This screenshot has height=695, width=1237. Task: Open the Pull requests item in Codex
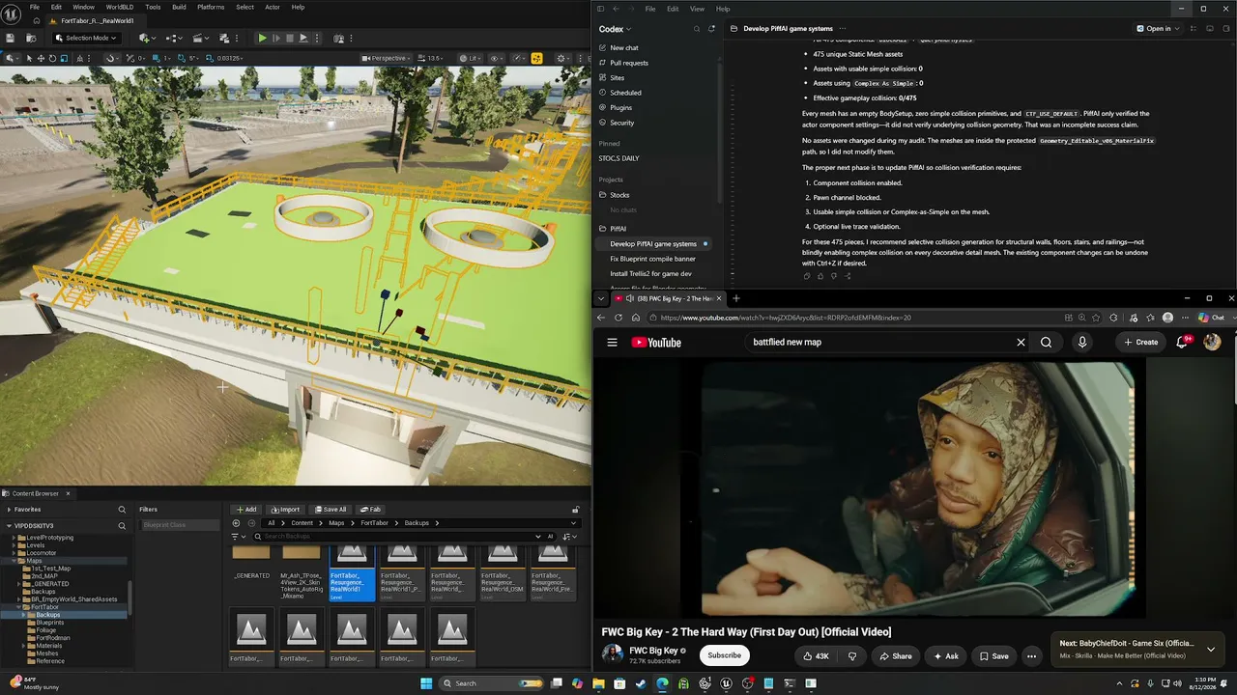coord(629,63)
